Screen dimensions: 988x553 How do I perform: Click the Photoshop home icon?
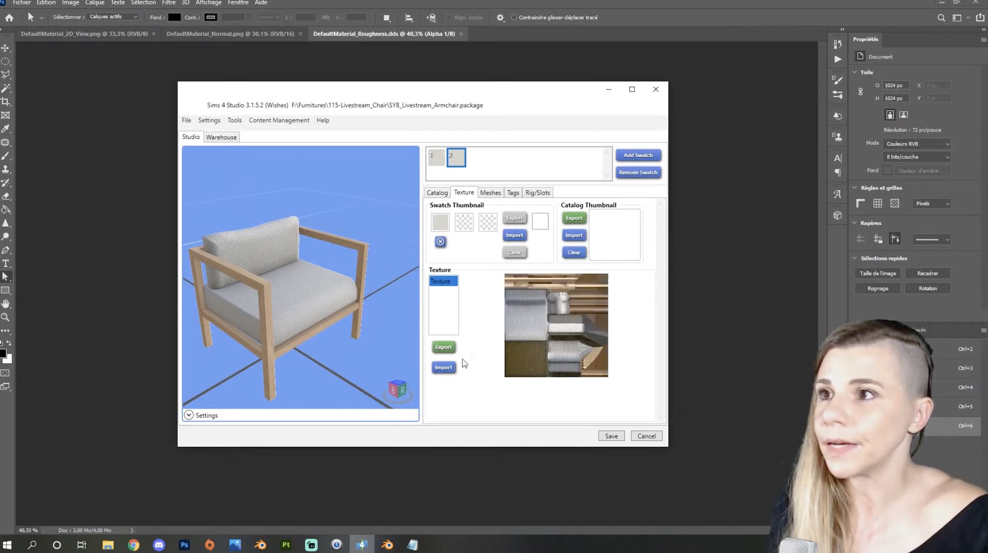[9, 17]
